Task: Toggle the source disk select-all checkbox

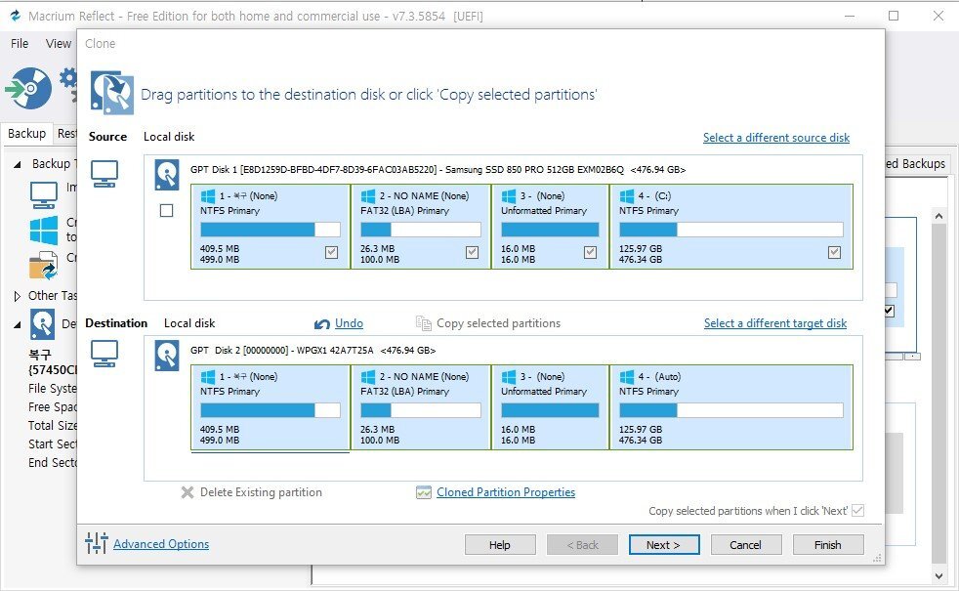Action: tap(166, 210)
